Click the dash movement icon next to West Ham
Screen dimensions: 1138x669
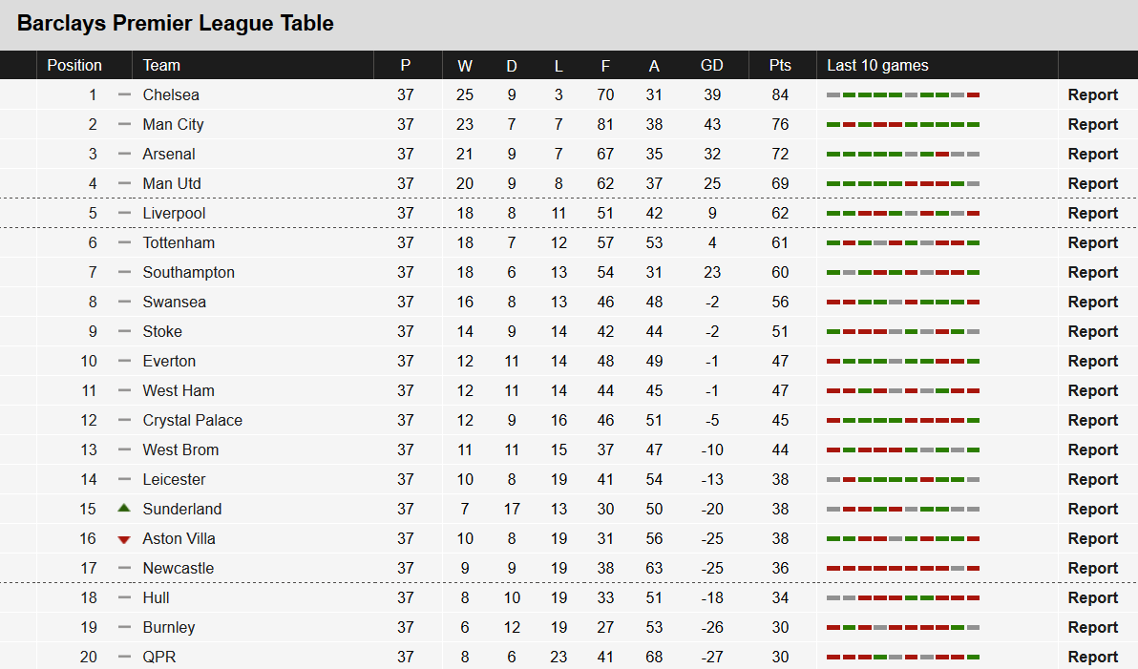pyautogui.click(x=123, y=390)
